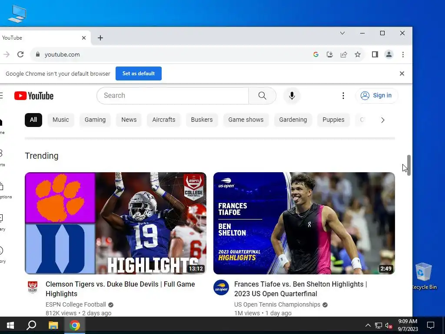Open Clemson vs. Duke video title
Viewport: 445px width, 334px height.
[120, 289]
